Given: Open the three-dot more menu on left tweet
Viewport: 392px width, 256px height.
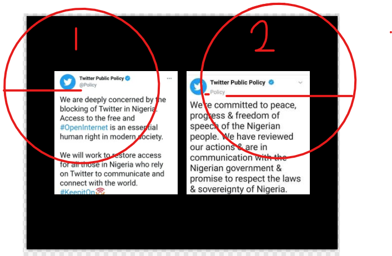Looking at the screenshot, I should (169, 78).
